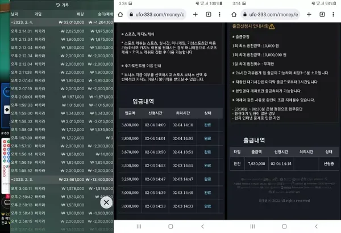Click 입금액 column header
Image resolution: width=341 pixels, height=233 pixels.
(x=130, y=113)
